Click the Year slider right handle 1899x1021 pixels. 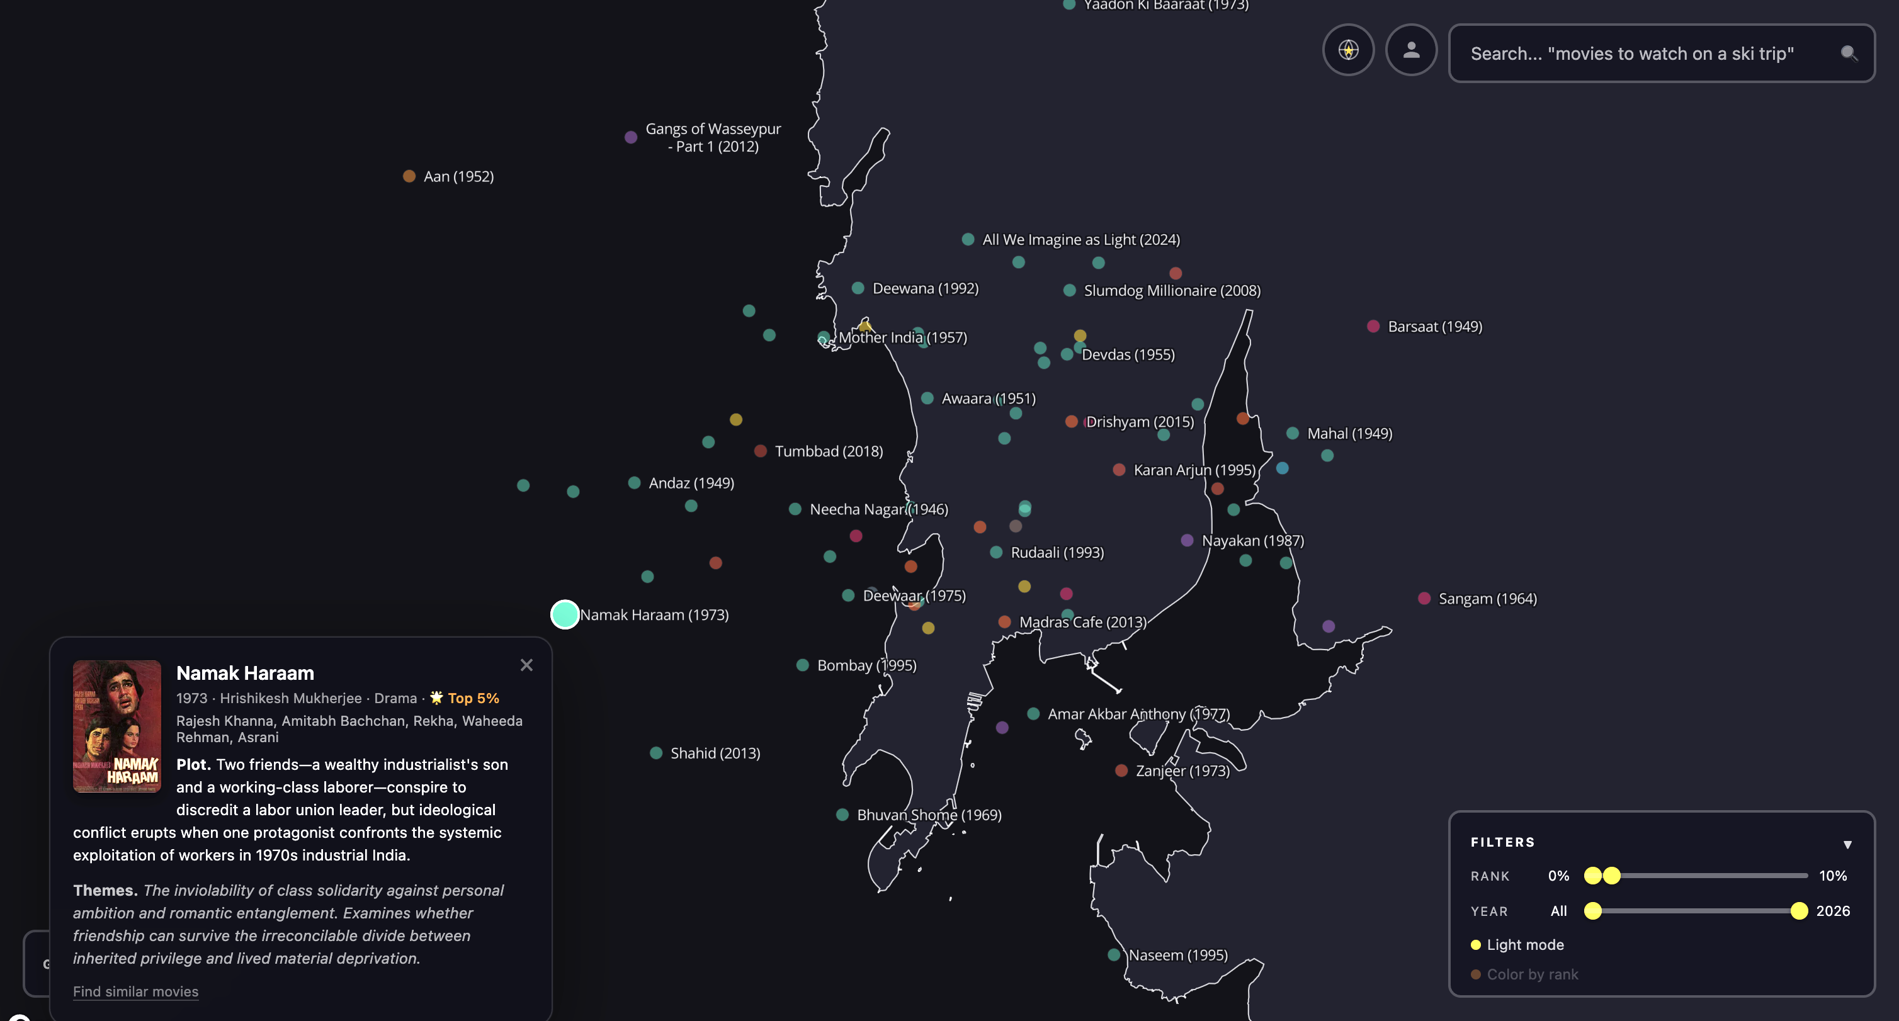(1798, 910)
